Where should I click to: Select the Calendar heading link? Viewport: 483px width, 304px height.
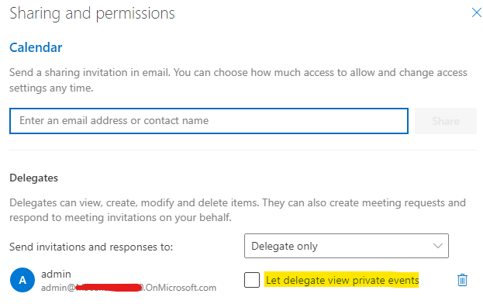[x=36, y=47]
